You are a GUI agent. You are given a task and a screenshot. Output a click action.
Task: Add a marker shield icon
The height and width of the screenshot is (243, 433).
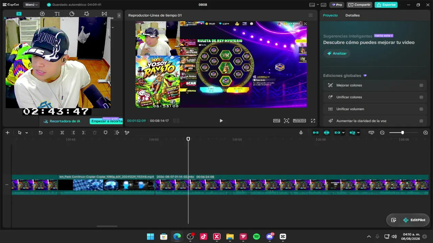coord(106,133)
